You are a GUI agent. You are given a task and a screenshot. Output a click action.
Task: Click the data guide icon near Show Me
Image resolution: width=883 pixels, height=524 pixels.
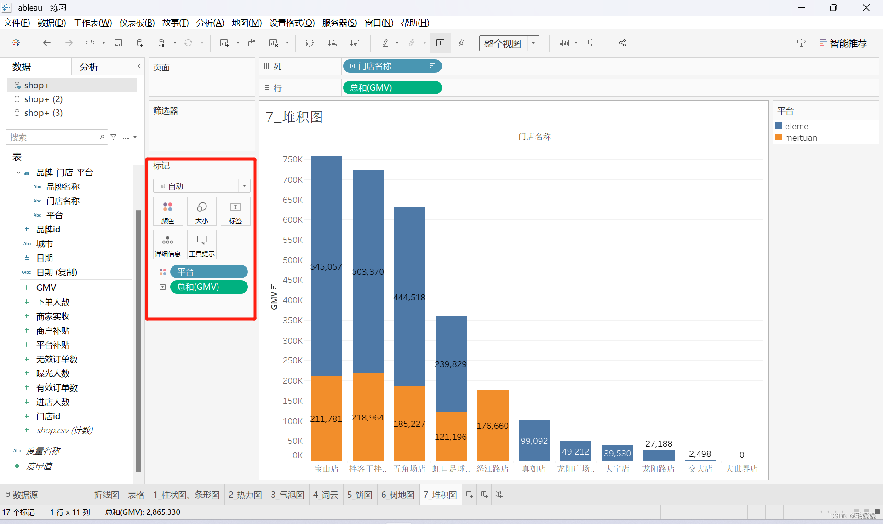(x=801, y=43)
